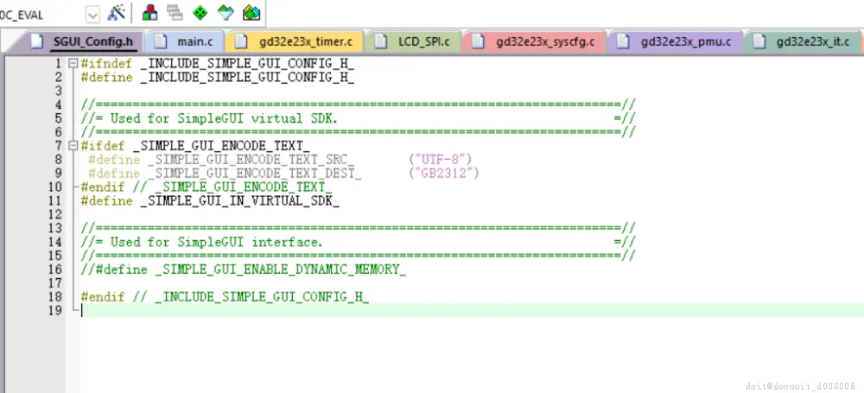This screenshot has height=393, width=864.
Task: Select the SGUI_Config.h tab
Action: pos(82,41)
